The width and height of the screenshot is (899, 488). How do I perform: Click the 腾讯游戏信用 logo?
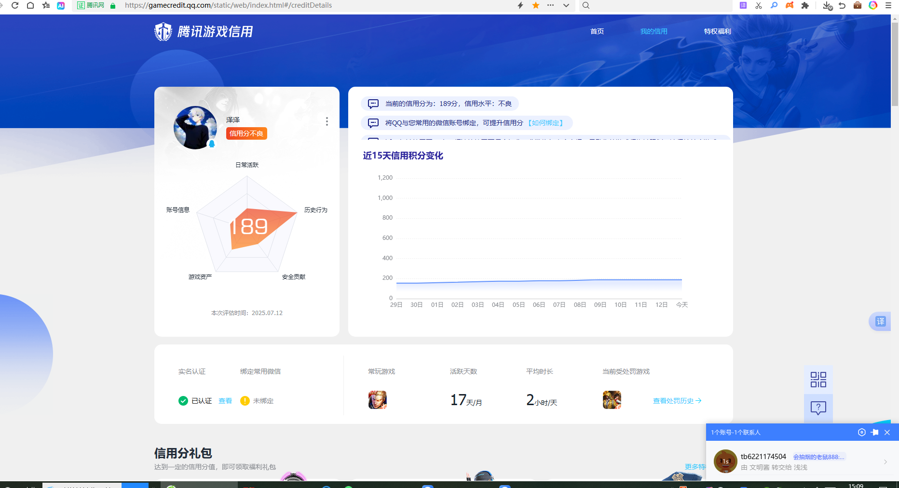[x=204, y=31]
